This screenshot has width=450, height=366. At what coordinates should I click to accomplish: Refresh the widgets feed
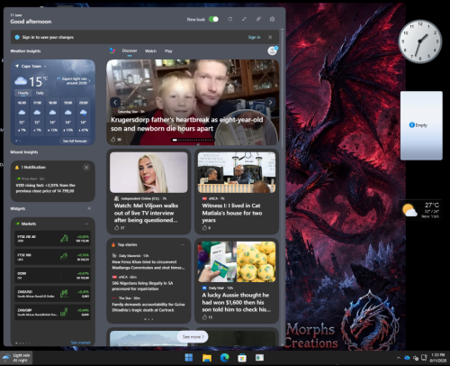(x=229, y=19)
